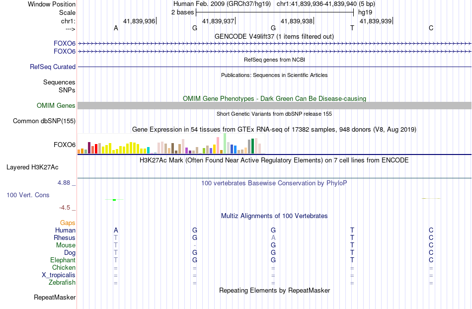Click the -4.5 PhyloP lower scale value
Screen dimensions: 472x309
click(x=65, y=208)
